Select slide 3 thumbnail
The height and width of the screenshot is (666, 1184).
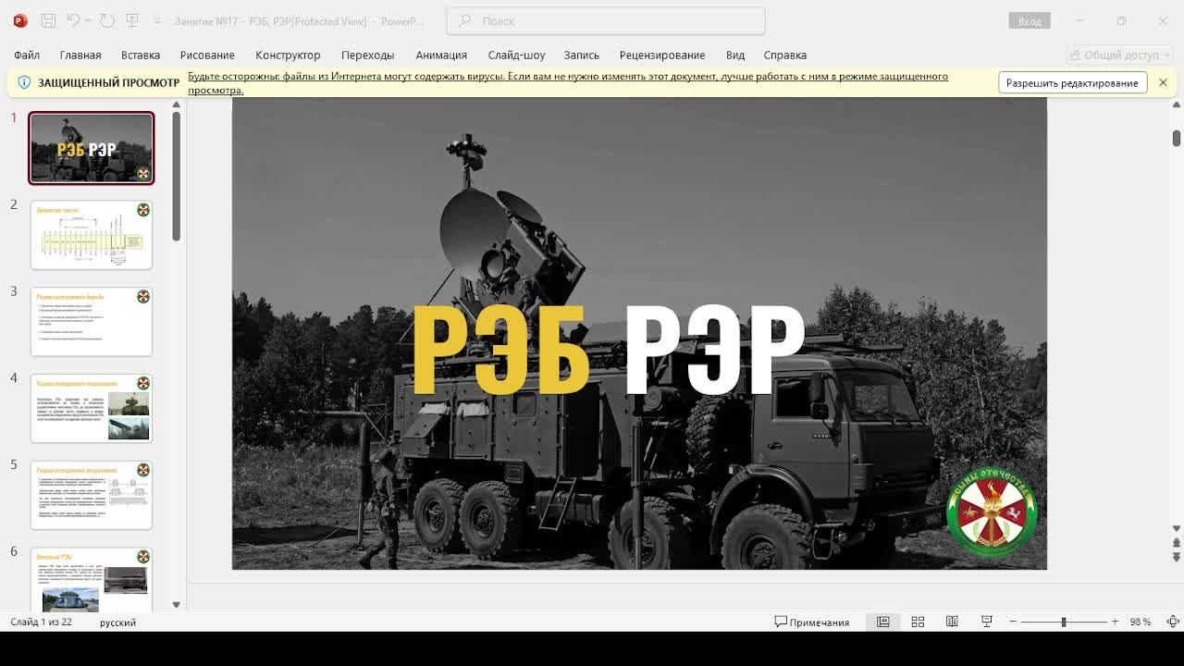click(92, 322)
